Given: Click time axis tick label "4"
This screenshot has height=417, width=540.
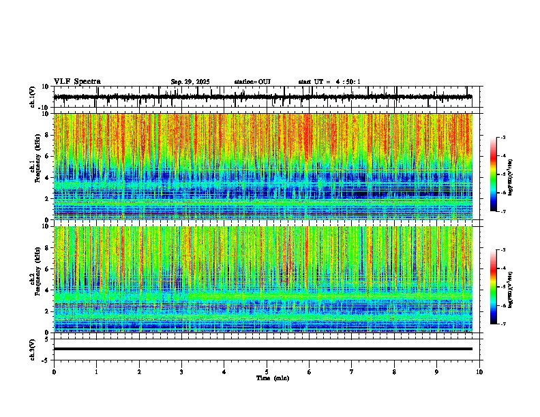Looking at the screenshot, I should coord(224,372).
